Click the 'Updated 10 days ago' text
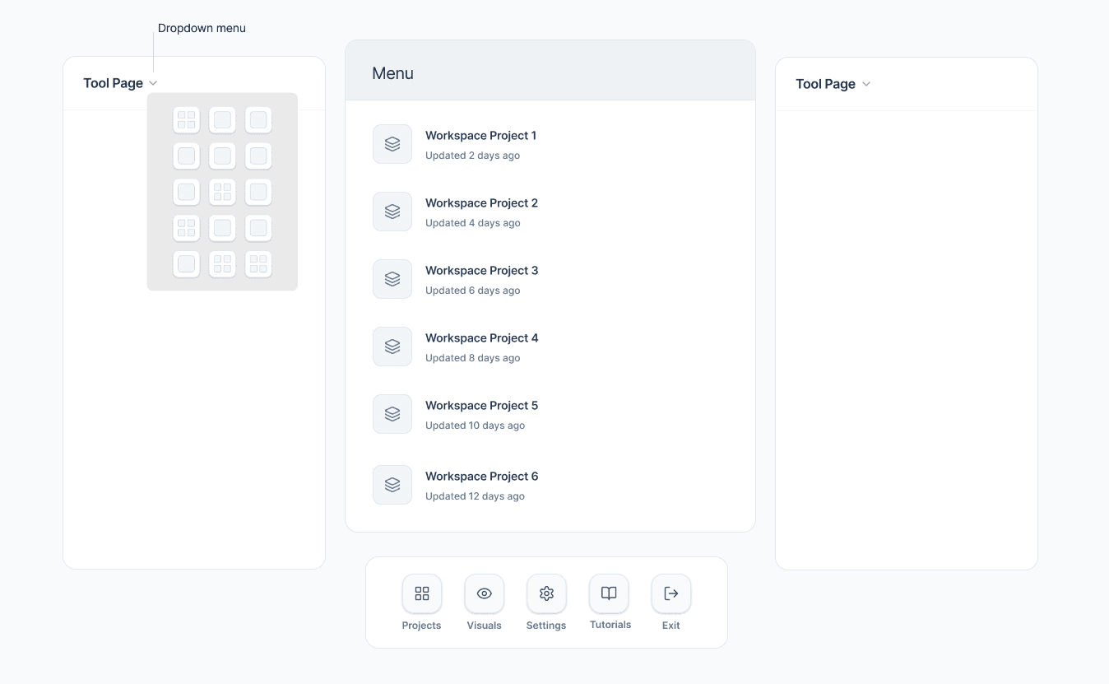The image size is (1109, 684). (475, 426)
